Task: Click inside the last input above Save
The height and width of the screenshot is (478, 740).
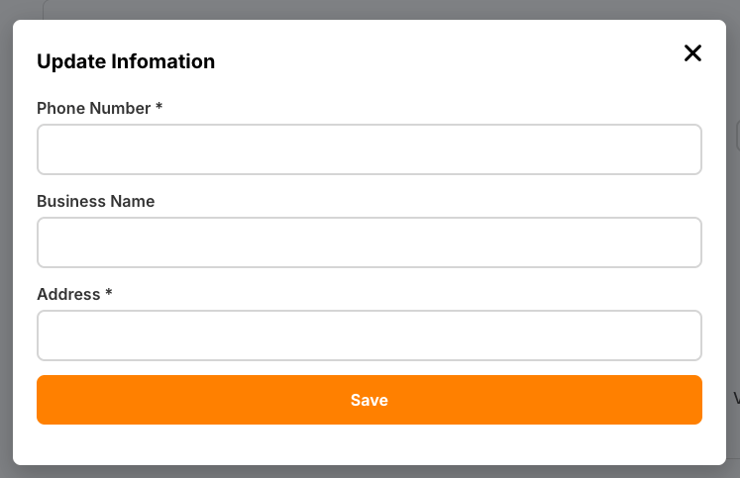Action: coord(369,335)
